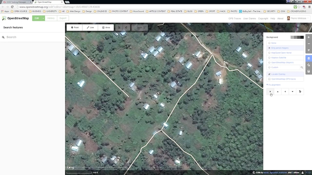Screen dimensions: 312x175
Task: Open GPS Traces in the header
Action: [x=235, y=18]
